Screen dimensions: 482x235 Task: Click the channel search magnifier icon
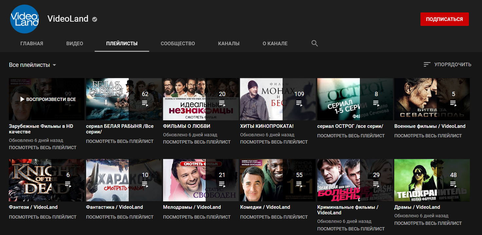[x=315, y=44]
